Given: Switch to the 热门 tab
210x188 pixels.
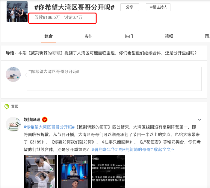Looking at the screenshot, I should point(129,36).
